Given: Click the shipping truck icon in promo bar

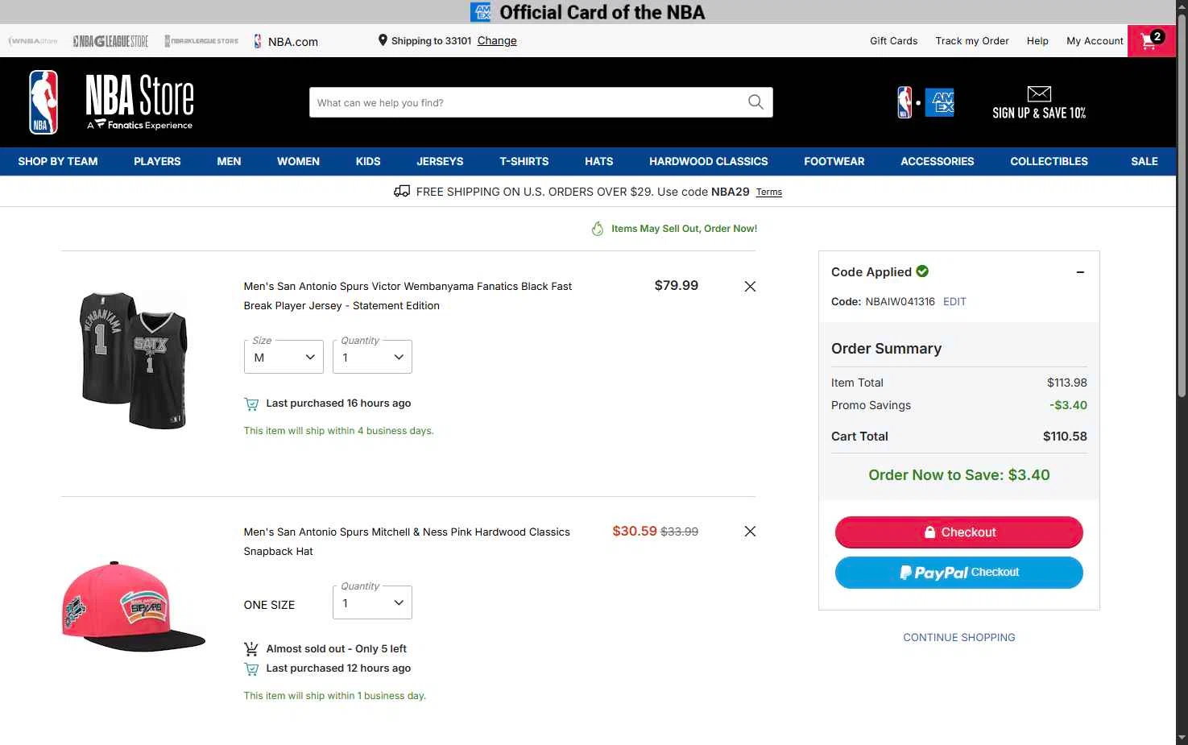Looking at the screenshot, I should tap(402, 192).
